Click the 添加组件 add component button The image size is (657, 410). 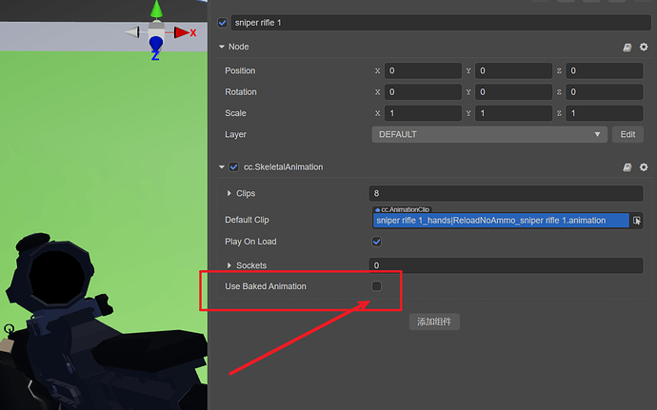(434, 322)
